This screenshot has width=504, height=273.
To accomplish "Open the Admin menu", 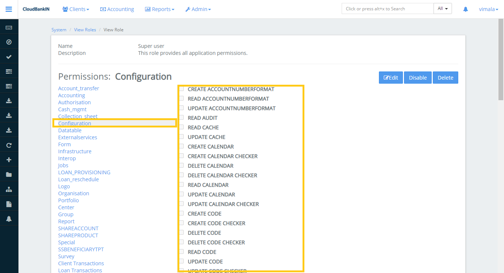I will 198,9.
